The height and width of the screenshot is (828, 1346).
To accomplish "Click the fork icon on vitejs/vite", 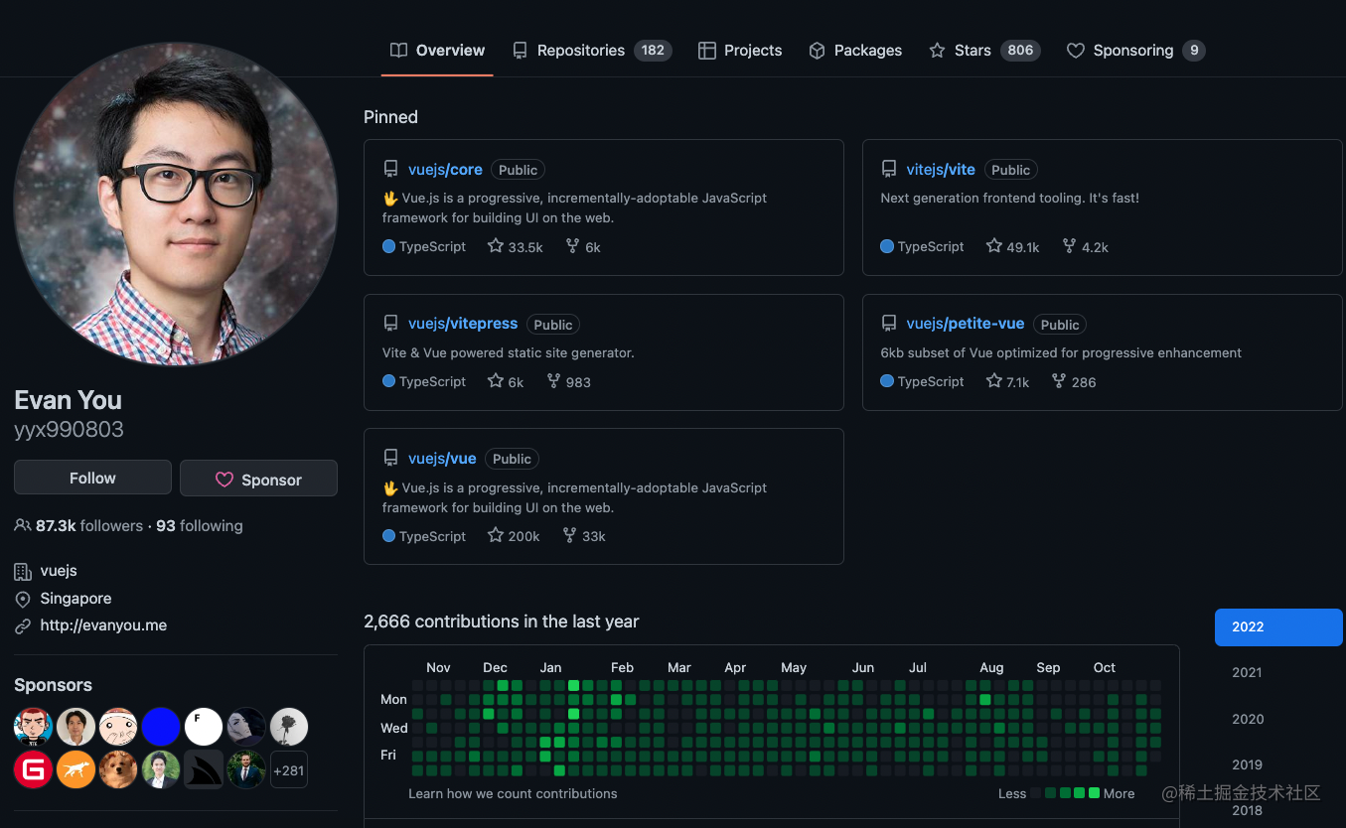I will (1069, 246).
